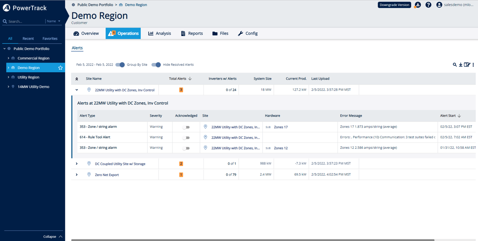478x241 pixels.
Task: Search alerts with the table magnifier icon
Action: [x=455, y=65]
